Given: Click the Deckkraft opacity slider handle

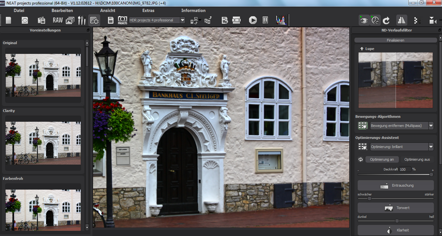Looking at the screenshot, I should pos(431,174).
